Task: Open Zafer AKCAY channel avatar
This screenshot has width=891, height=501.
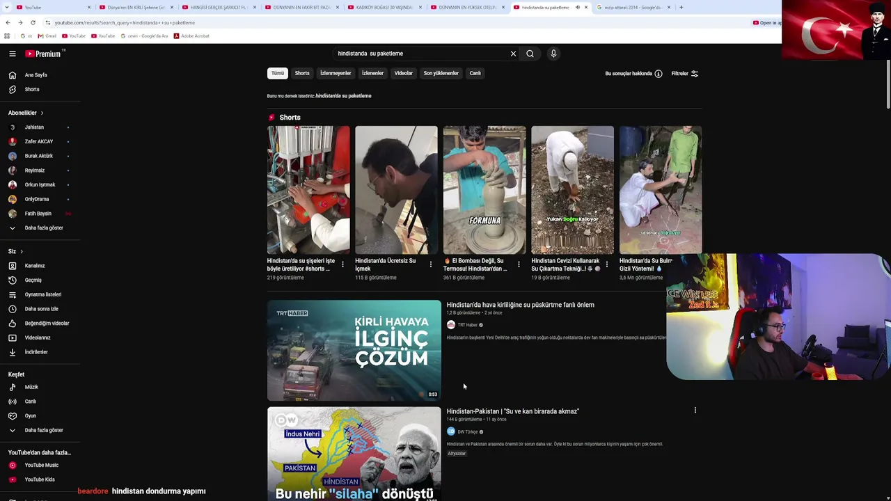Action: coord(13,142)
